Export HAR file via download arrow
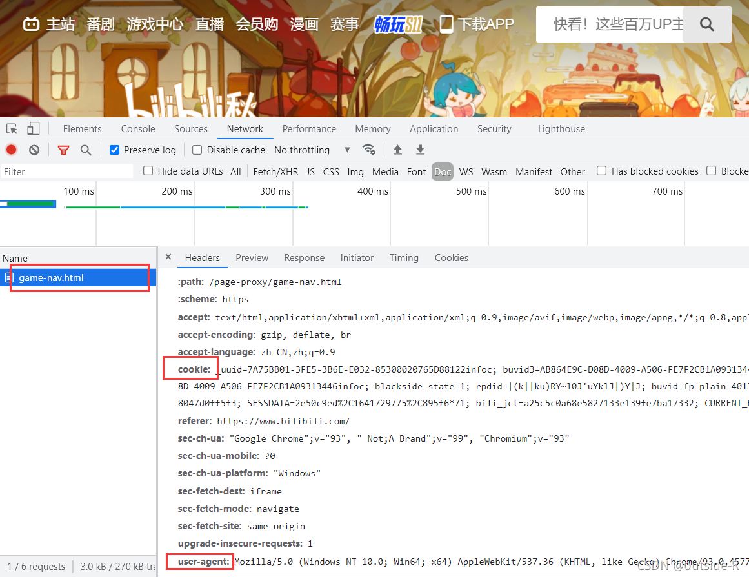 pyautogui.click(x=420, y=150)
